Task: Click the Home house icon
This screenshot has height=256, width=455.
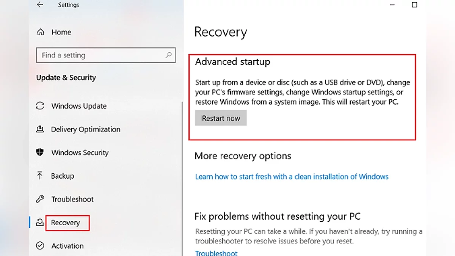Action: 41,32
